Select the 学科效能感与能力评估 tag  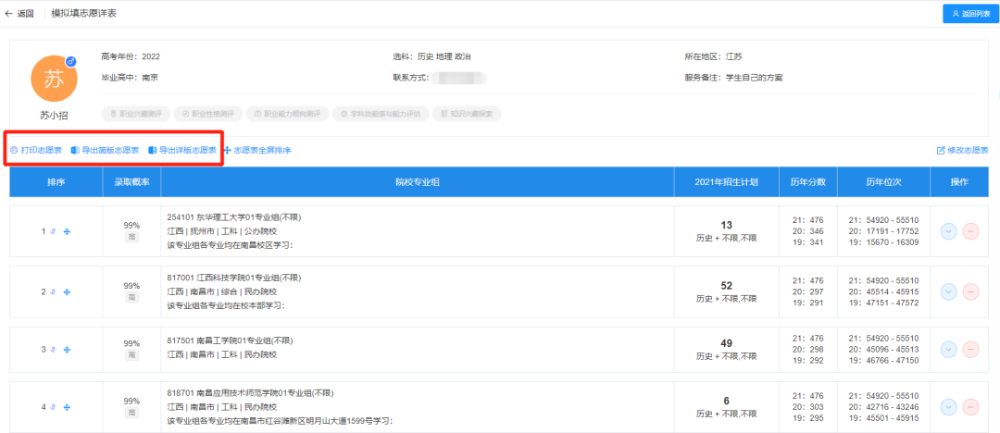381,114
